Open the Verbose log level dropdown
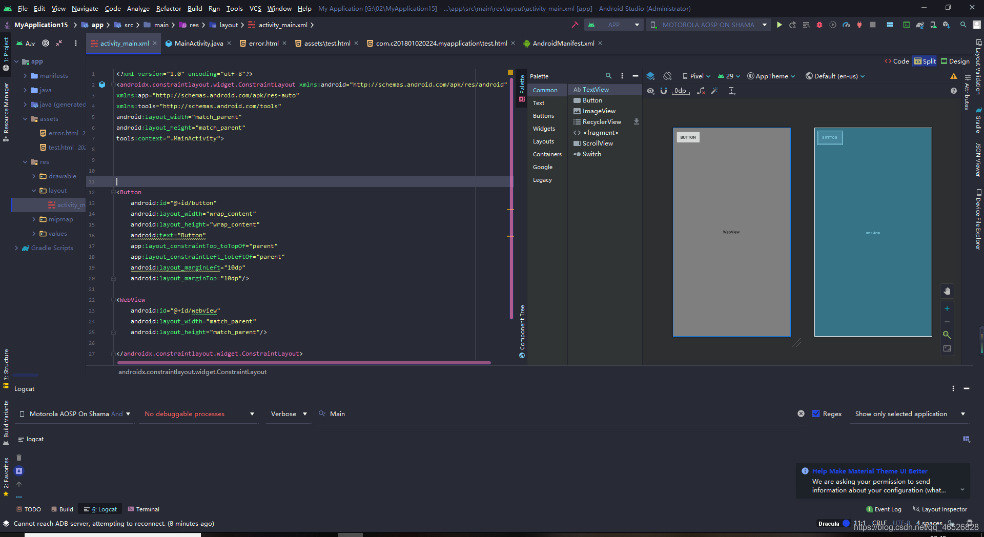Image resolution: width=984 pixels, height=537 pixels. coord(289,414)
